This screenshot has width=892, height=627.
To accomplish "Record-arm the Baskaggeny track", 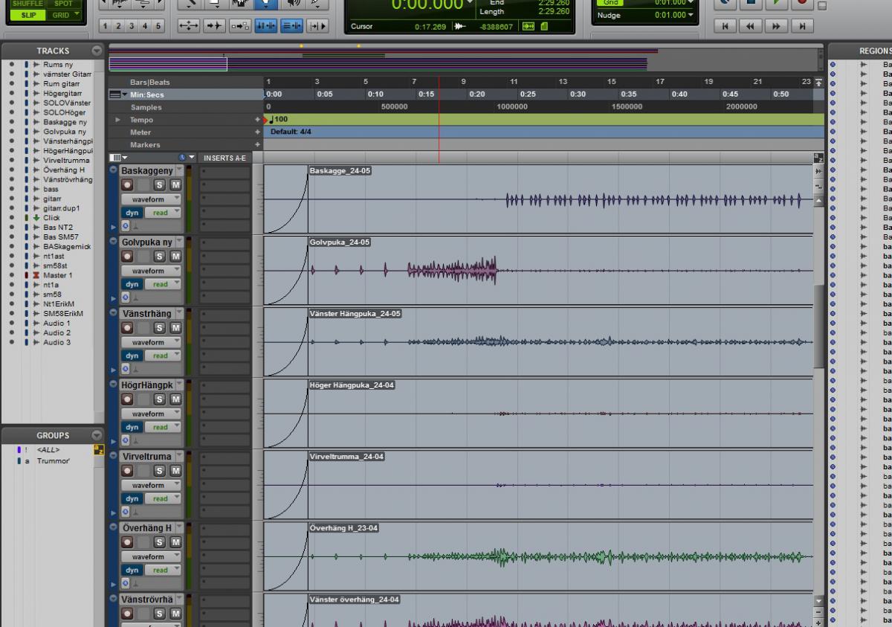I will point(127,185).
